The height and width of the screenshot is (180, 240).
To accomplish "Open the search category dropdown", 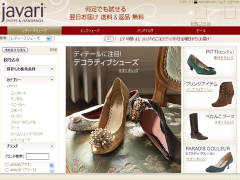I will (31, 39).
